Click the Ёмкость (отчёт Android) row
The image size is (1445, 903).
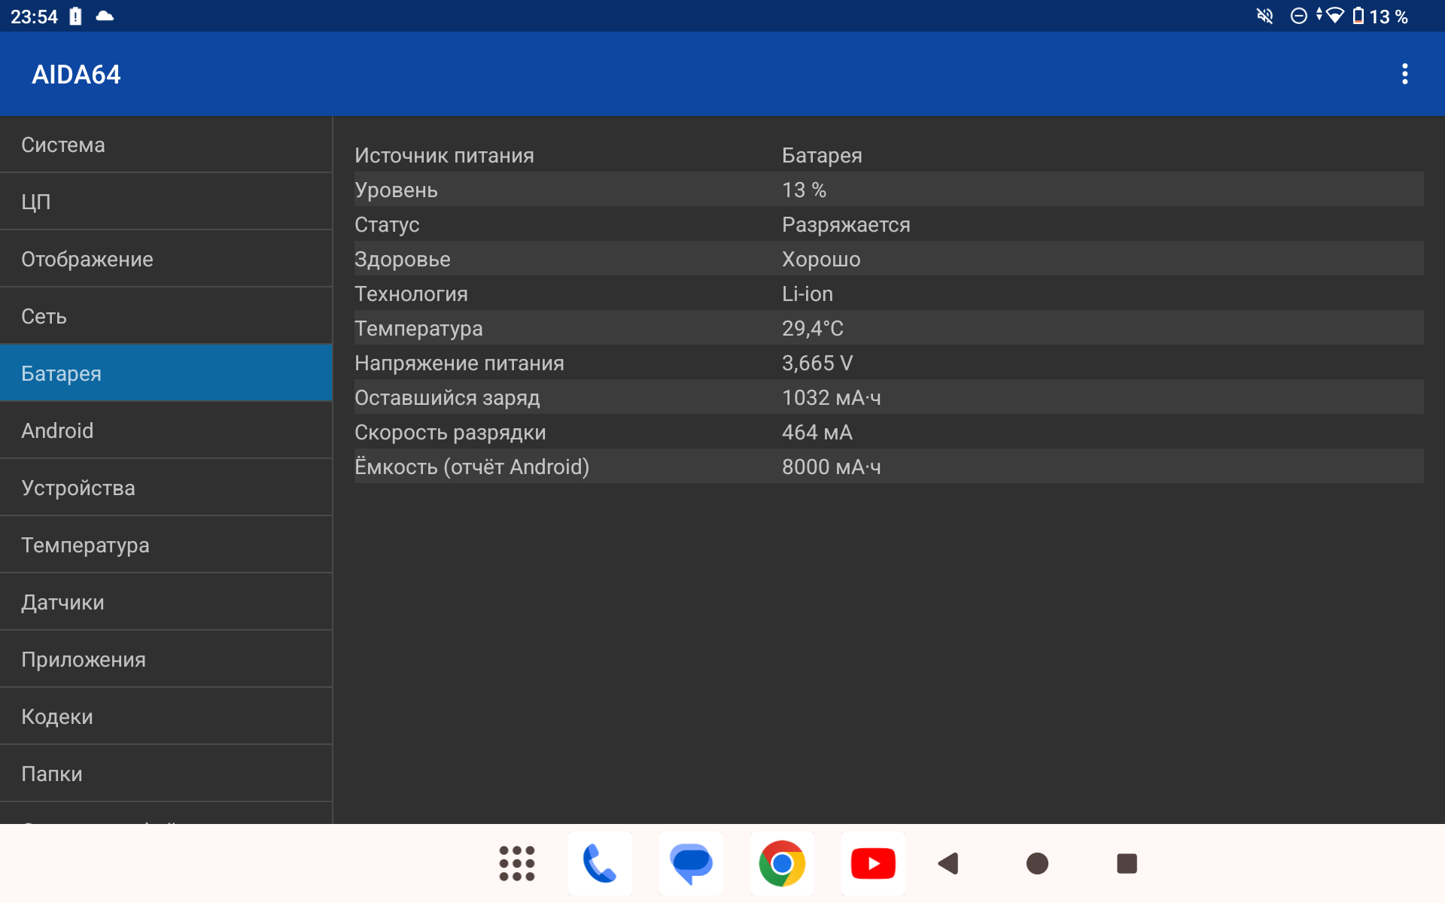click(x=888, y=467)
